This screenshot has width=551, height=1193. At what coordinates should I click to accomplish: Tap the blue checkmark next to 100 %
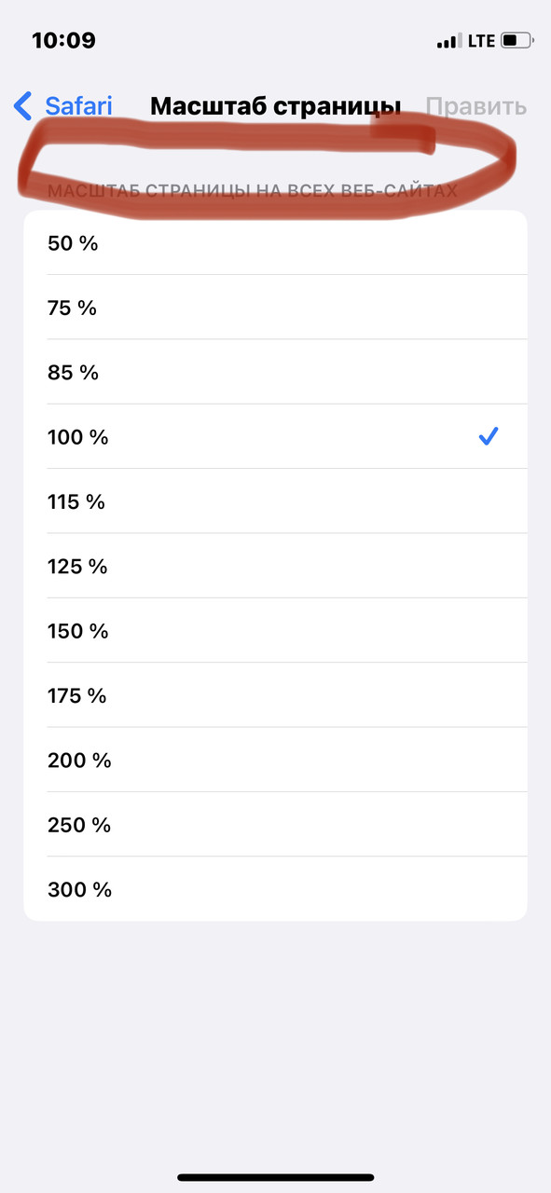[x=489, y=436]
